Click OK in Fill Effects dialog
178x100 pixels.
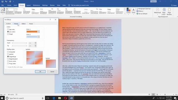coord(40,72)
